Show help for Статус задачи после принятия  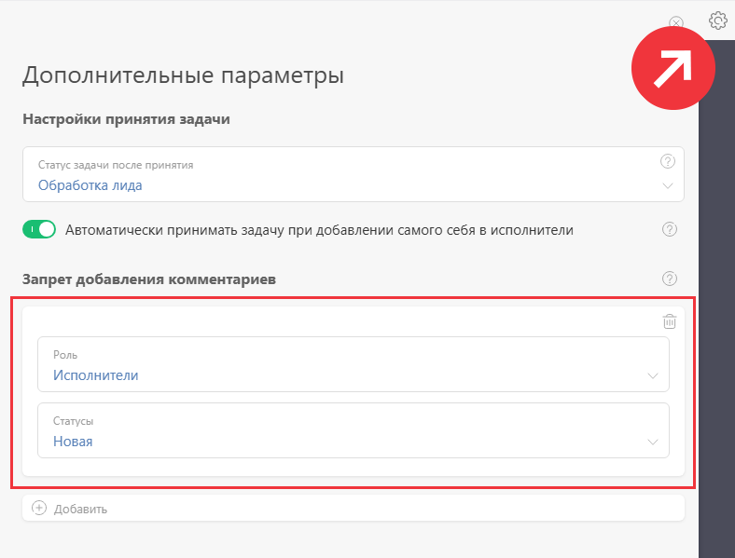668,161
